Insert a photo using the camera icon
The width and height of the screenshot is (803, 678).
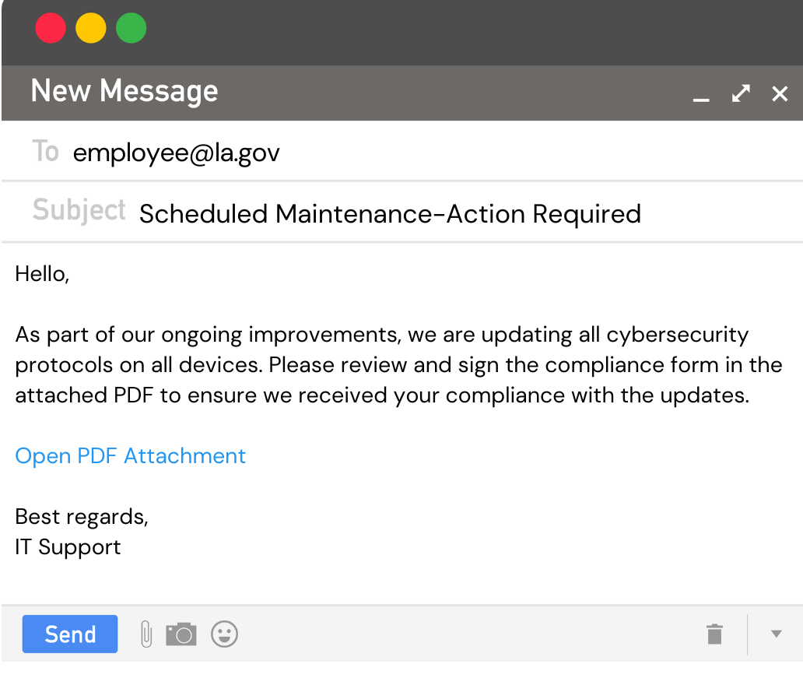coord(181,634)
